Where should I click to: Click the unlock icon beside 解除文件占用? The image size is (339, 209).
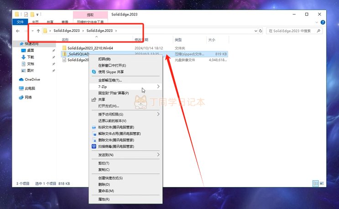click(94, 134)
